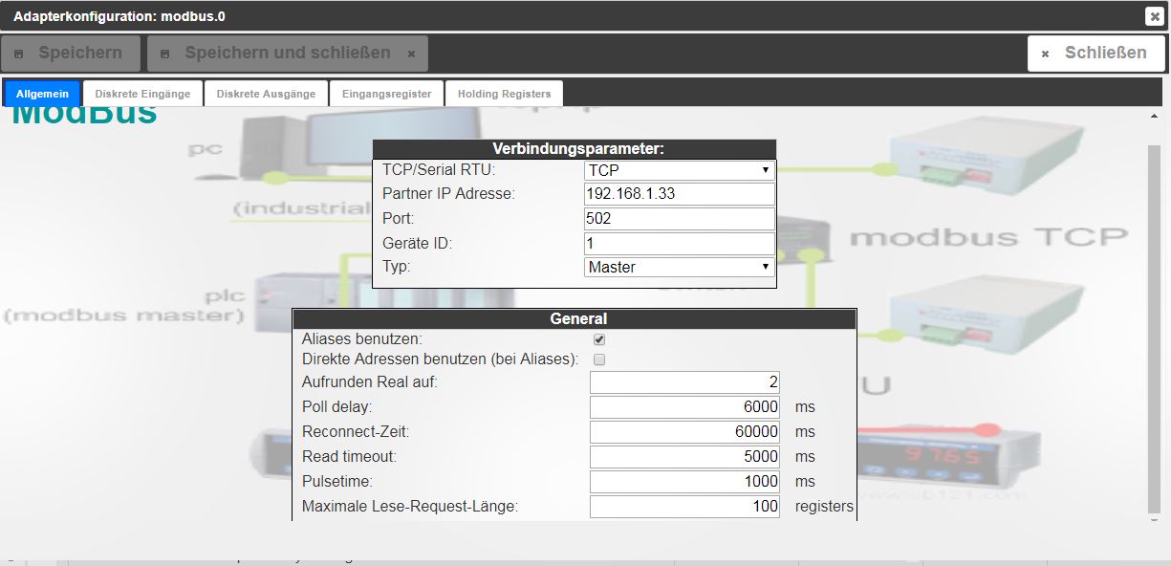
Task: Click the Pulsetime input field
Action: click(x=684, y=482)
